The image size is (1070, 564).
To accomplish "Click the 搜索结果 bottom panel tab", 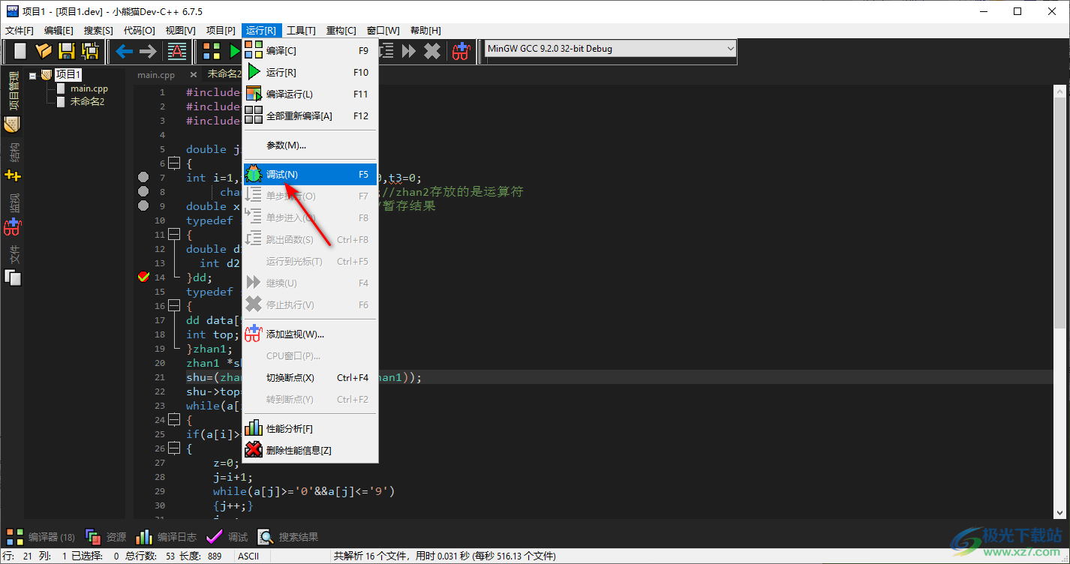I will tap(288, 537).
